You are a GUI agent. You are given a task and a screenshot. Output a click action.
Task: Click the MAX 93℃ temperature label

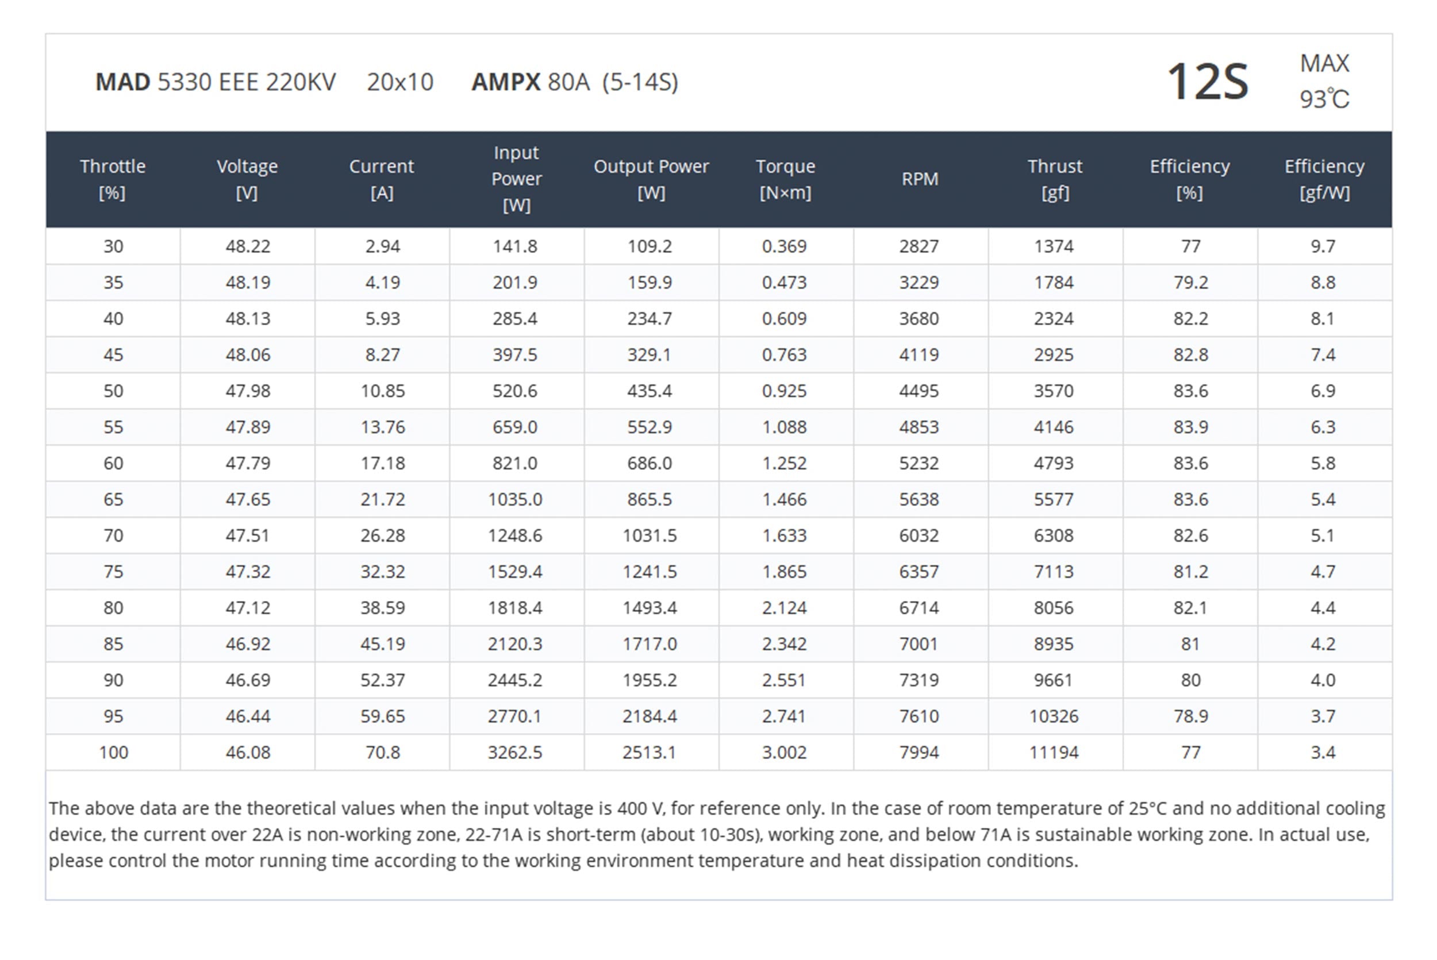pos(1324,82)
